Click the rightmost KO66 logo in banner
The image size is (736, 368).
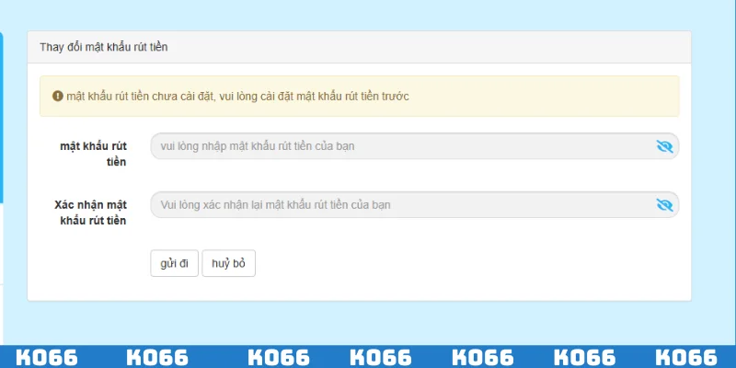[x=685, y=357]
